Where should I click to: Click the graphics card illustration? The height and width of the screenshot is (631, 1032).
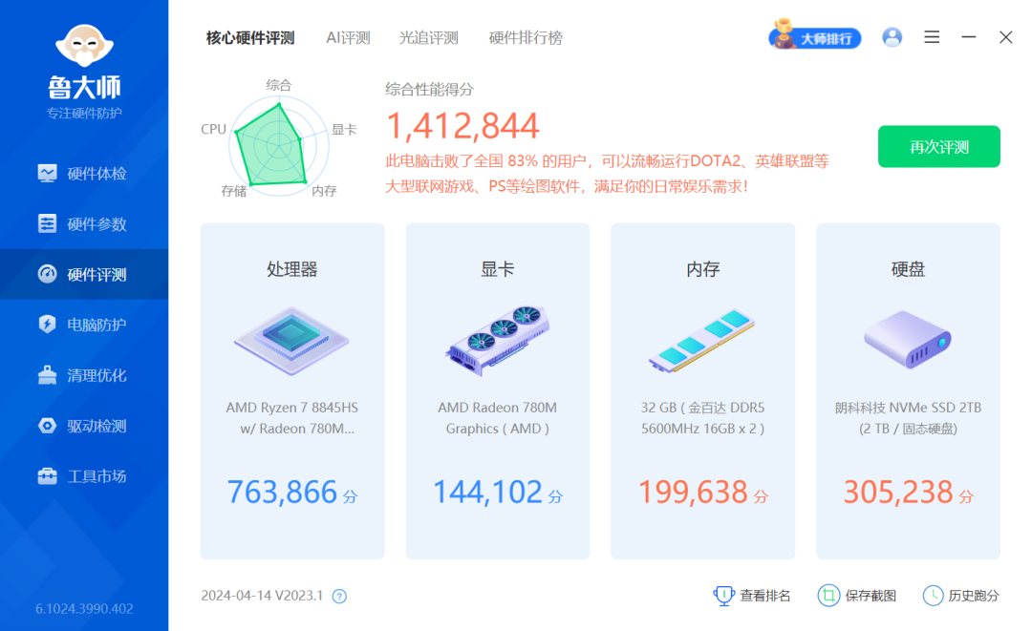pos(497,341)
